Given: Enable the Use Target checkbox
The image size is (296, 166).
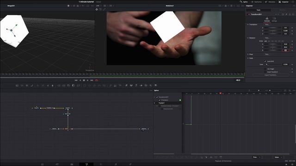Looking at the screenshot, I should click(265, 69).
